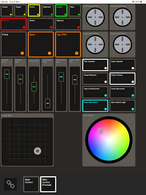This screenshot has width=146, height=195.
Task: Start the Colour Chaser effect
Action: click(x=122, y=78)
